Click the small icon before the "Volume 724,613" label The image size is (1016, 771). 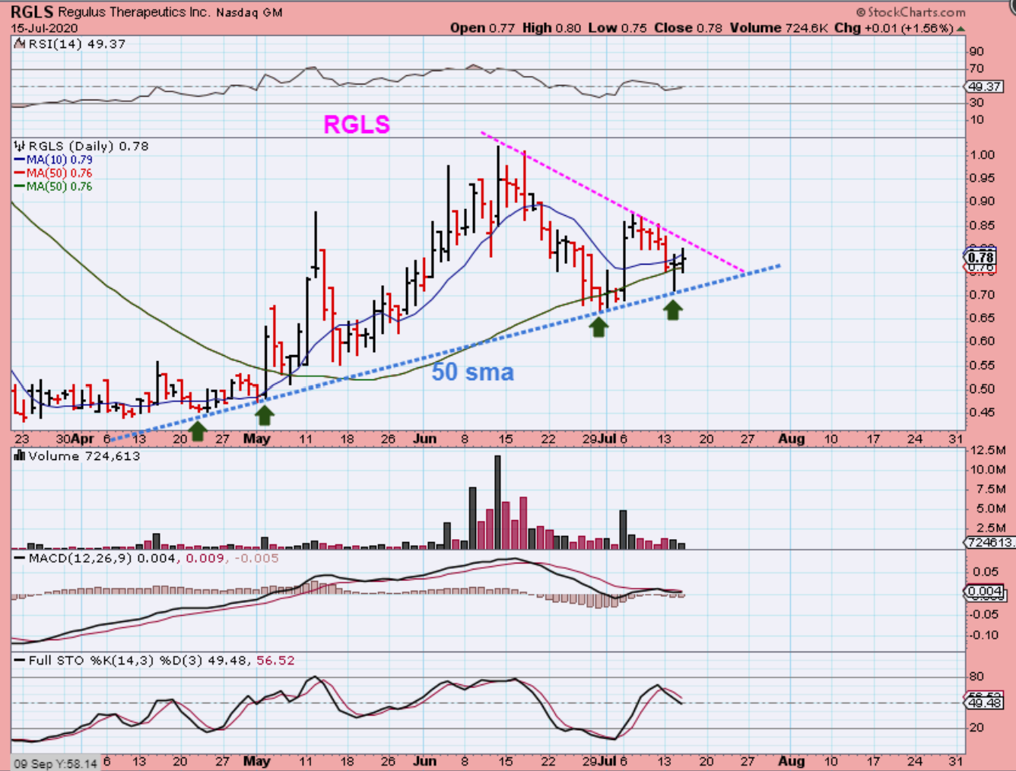(21, 456)
